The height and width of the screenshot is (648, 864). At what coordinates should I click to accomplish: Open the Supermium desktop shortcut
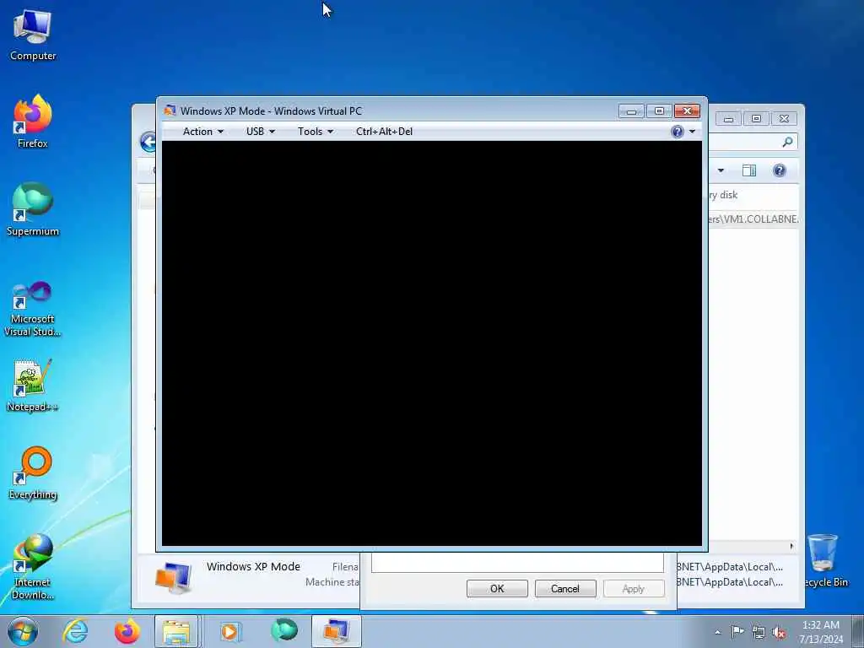point(33,209)
